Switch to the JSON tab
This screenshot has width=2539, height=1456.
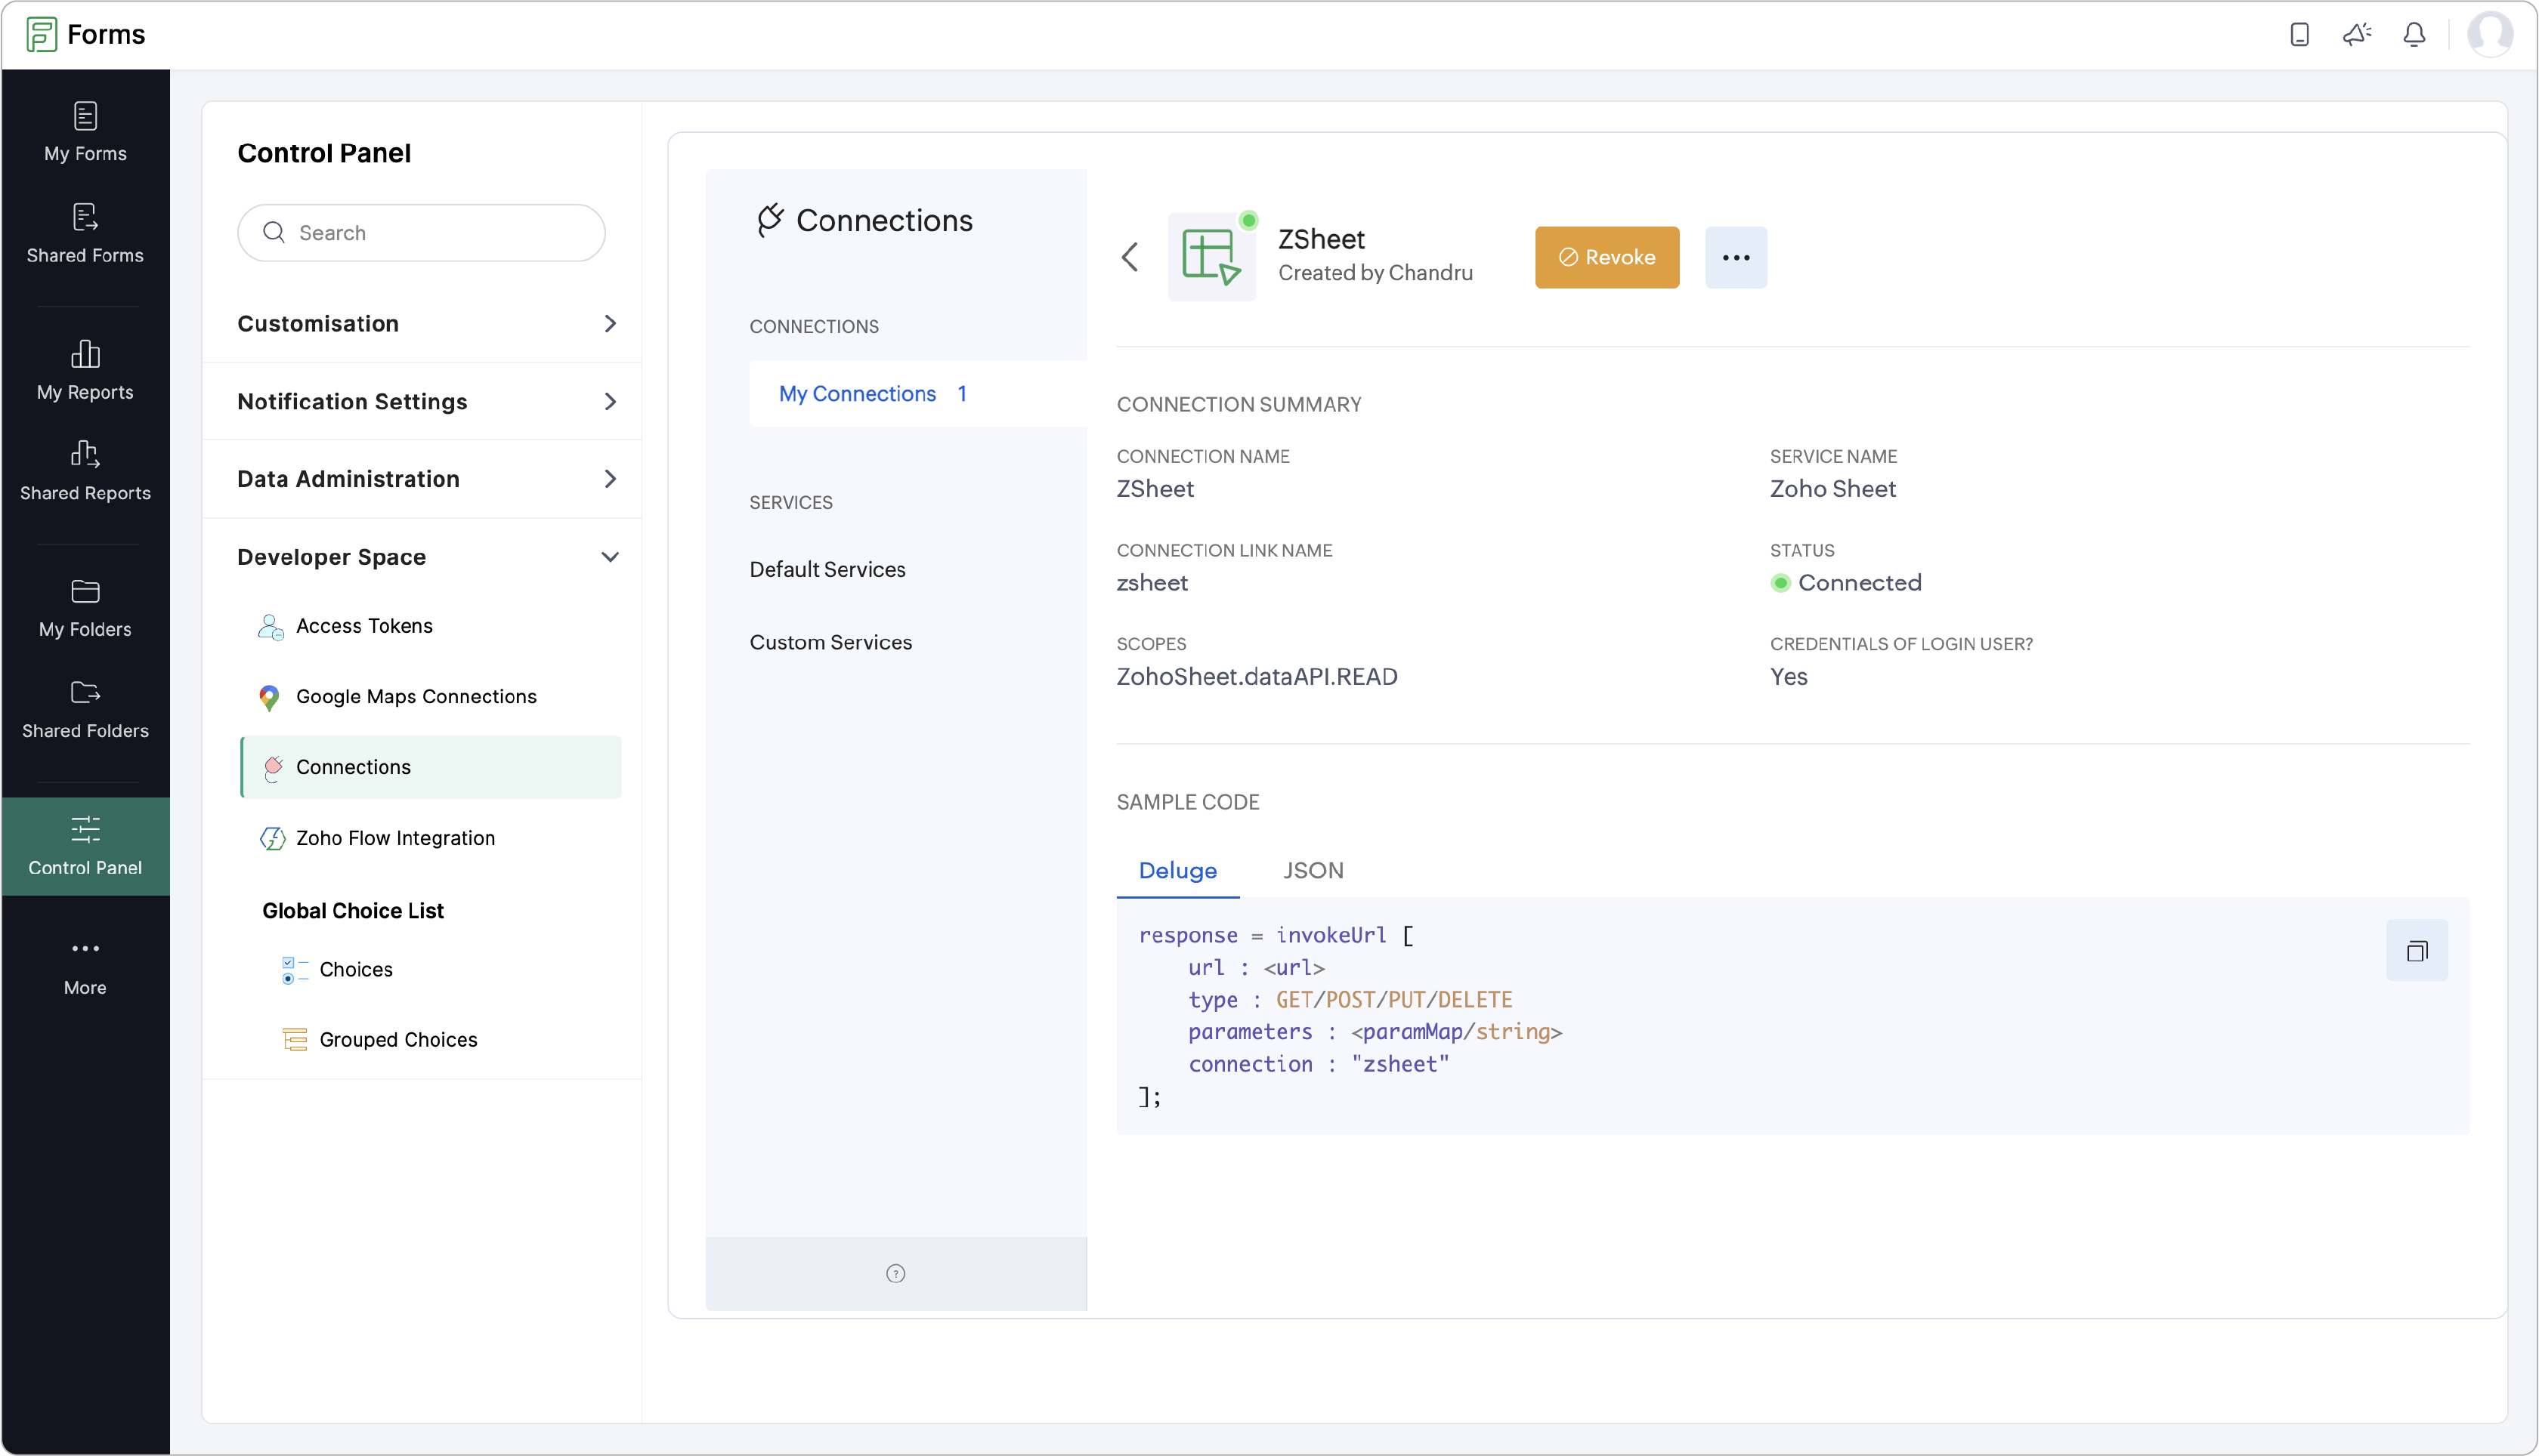pyautogui.click(x=1313, y=870)
